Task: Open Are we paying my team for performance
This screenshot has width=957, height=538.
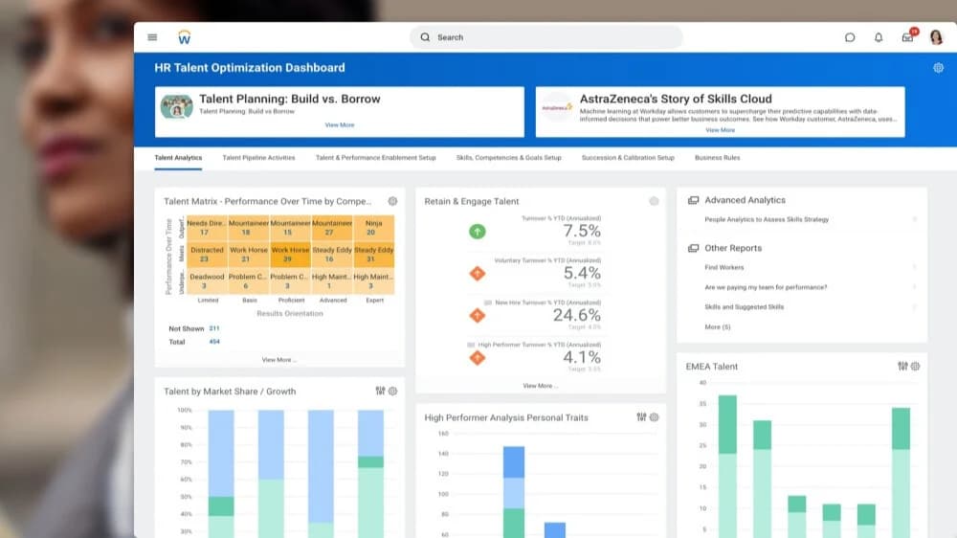Action: (766, 287)
